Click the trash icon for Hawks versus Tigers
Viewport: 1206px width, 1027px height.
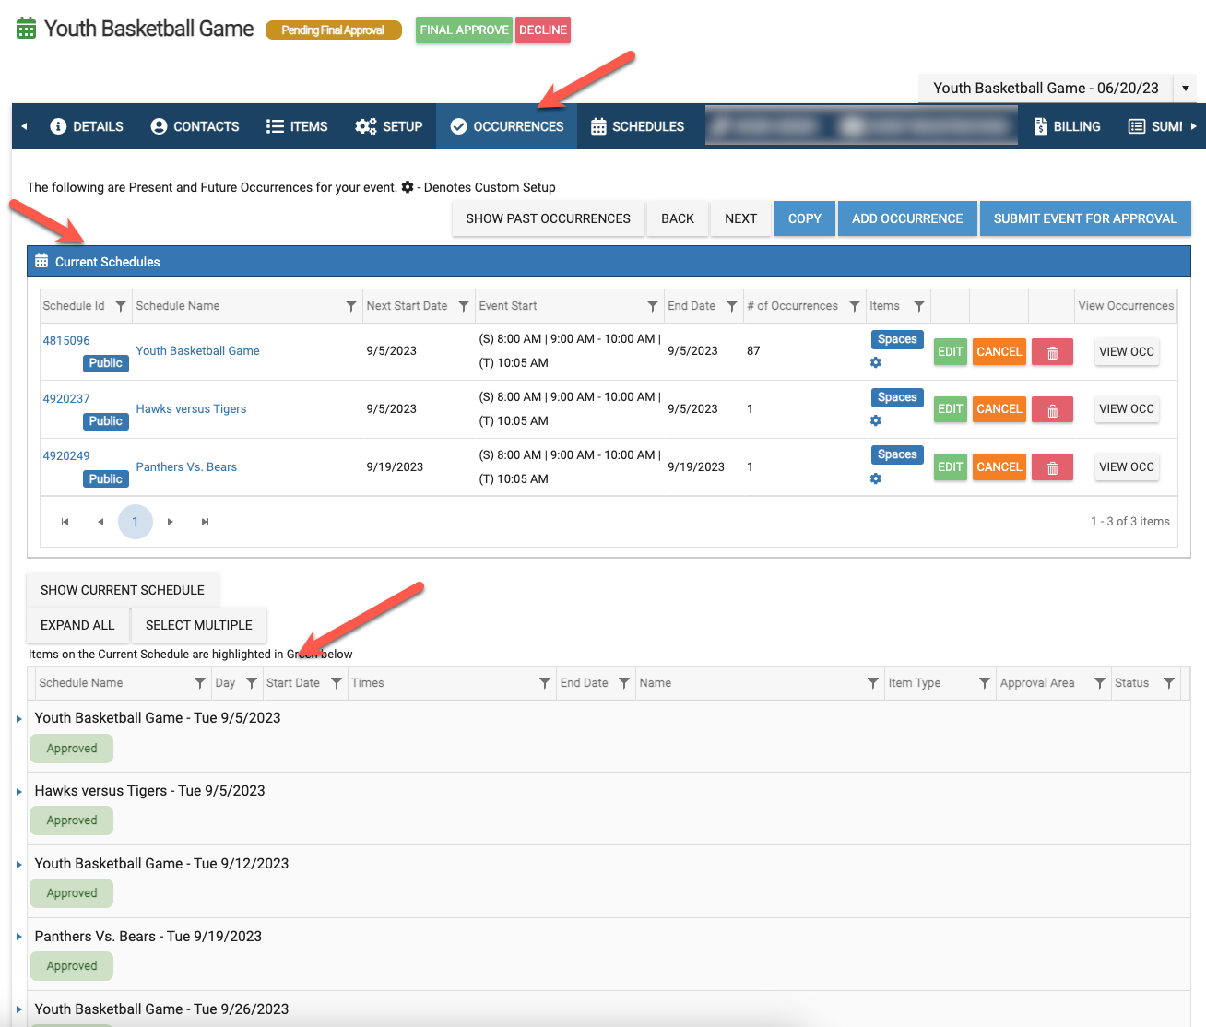(1052, 409)
